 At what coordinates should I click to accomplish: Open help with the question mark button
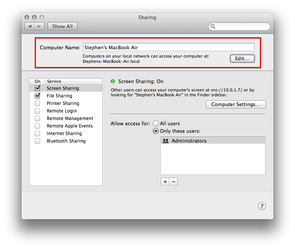[x=262, y=206]
